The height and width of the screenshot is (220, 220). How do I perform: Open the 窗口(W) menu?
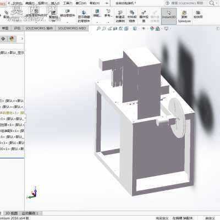pyautogui.click(x=81, y=3)
